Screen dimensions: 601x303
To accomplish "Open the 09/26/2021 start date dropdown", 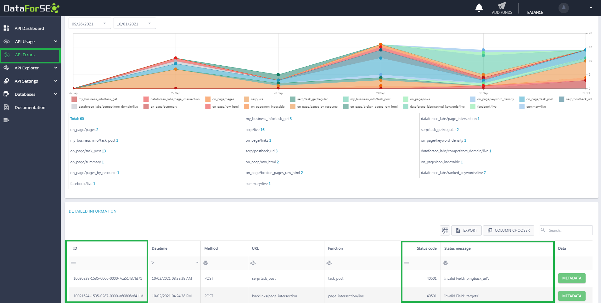I will 90,24.
